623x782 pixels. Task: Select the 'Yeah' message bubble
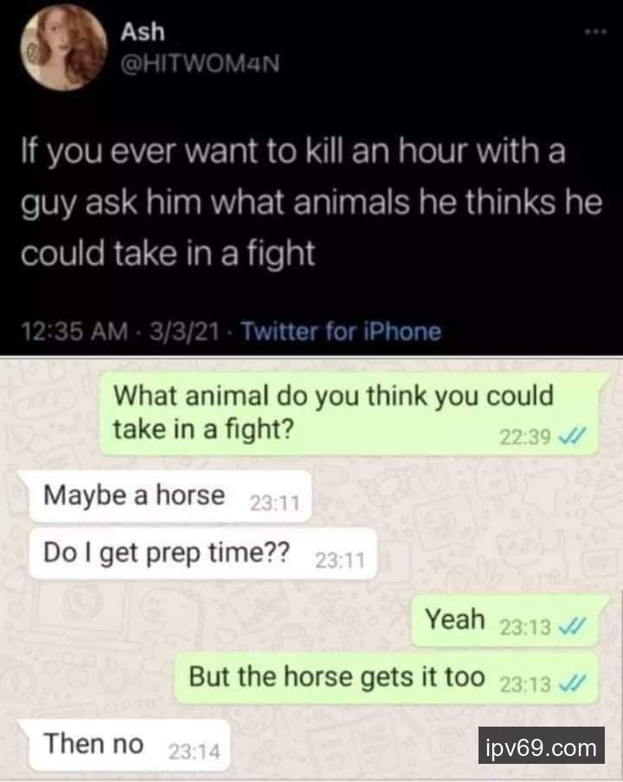pyautogui.click(x=504, y=620)
